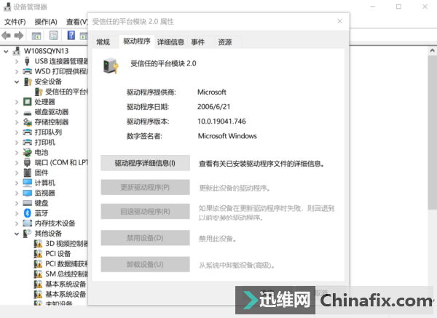
Task: Click the security devices category icon
Action: coord(28,82)
